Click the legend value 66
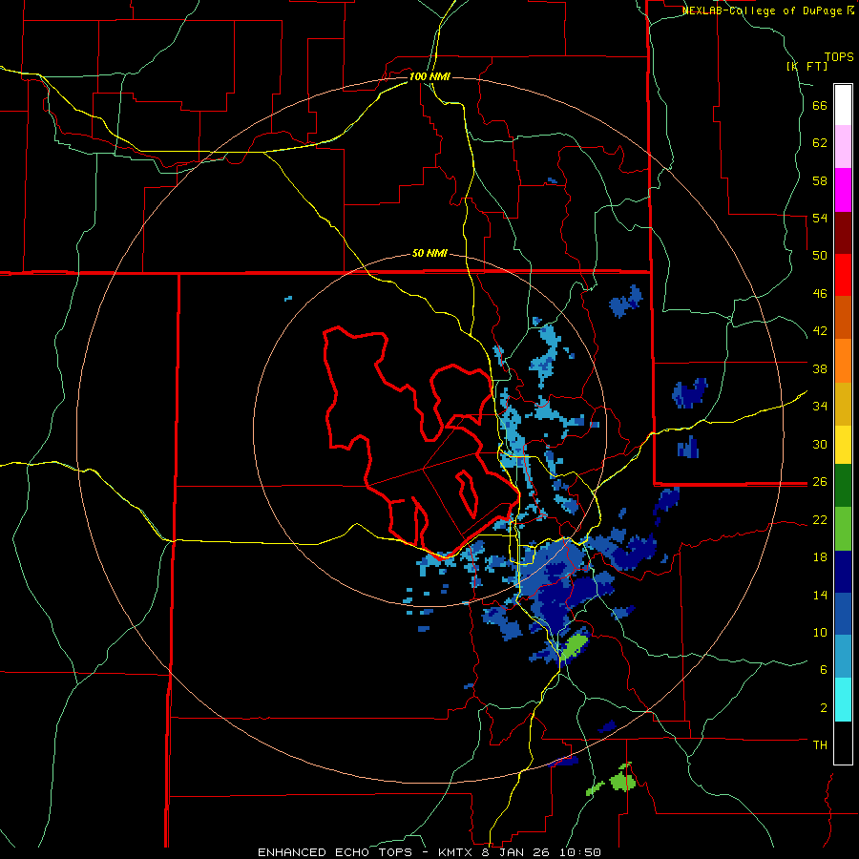The height and width of the screenshot is (859, 859). [820, 106]
